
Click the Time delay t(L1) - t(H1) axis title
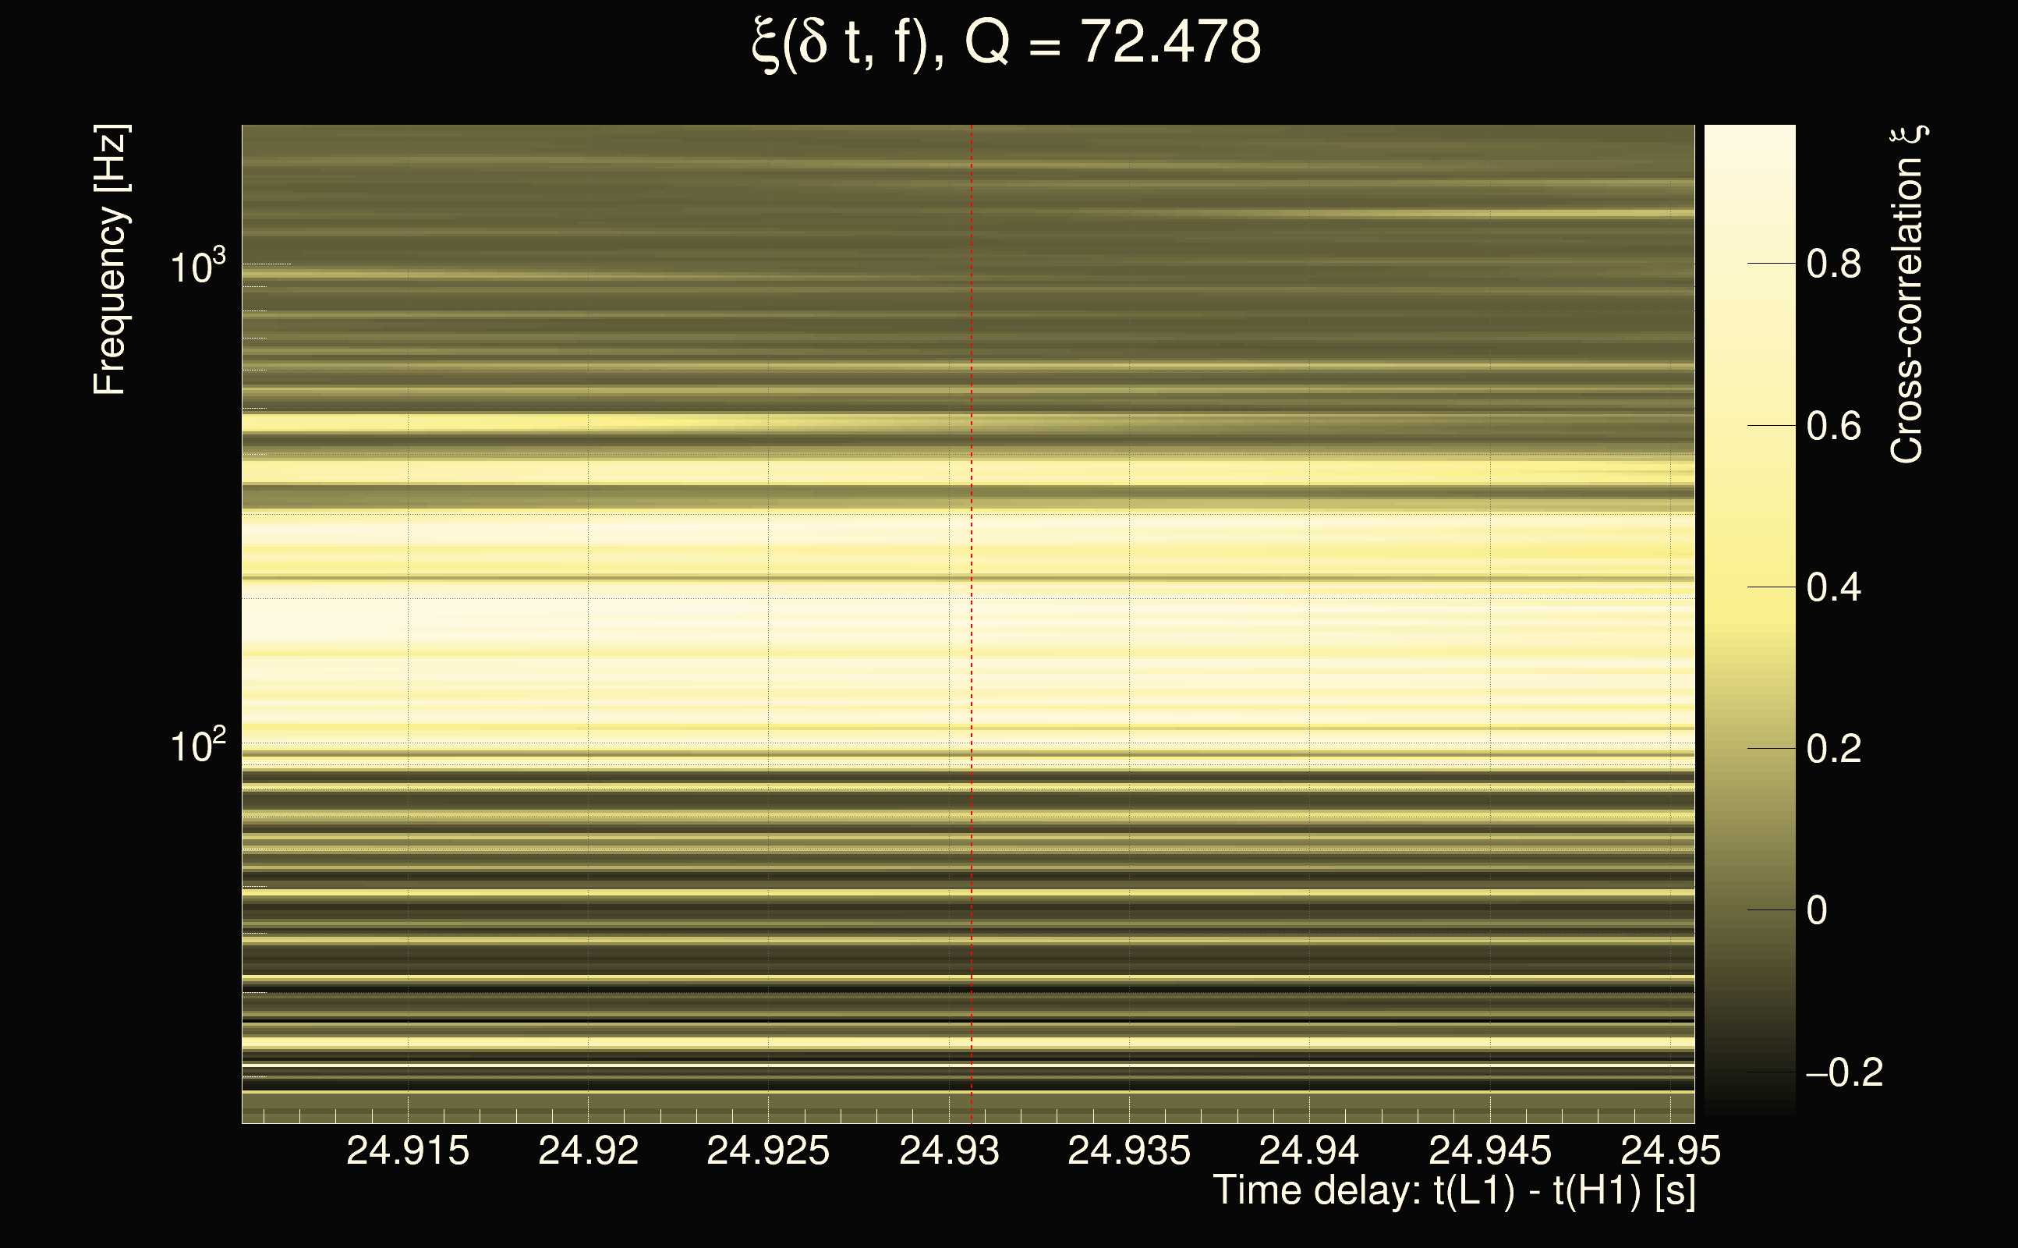pos(1453,1191)
